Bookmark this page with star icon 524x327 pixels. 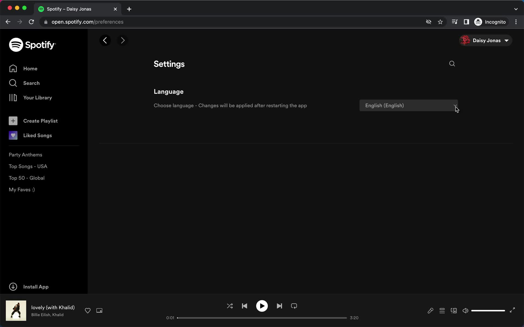pyautogui.click(x=440, y=22)
